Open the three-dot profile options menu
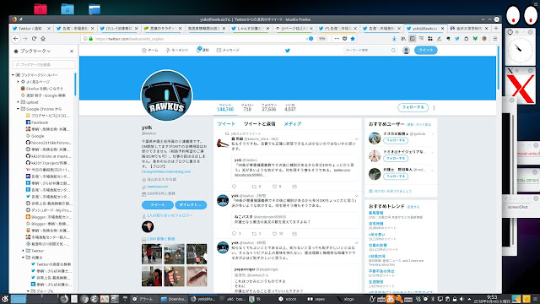Viewport: 540px width, 304px height. 434,107
